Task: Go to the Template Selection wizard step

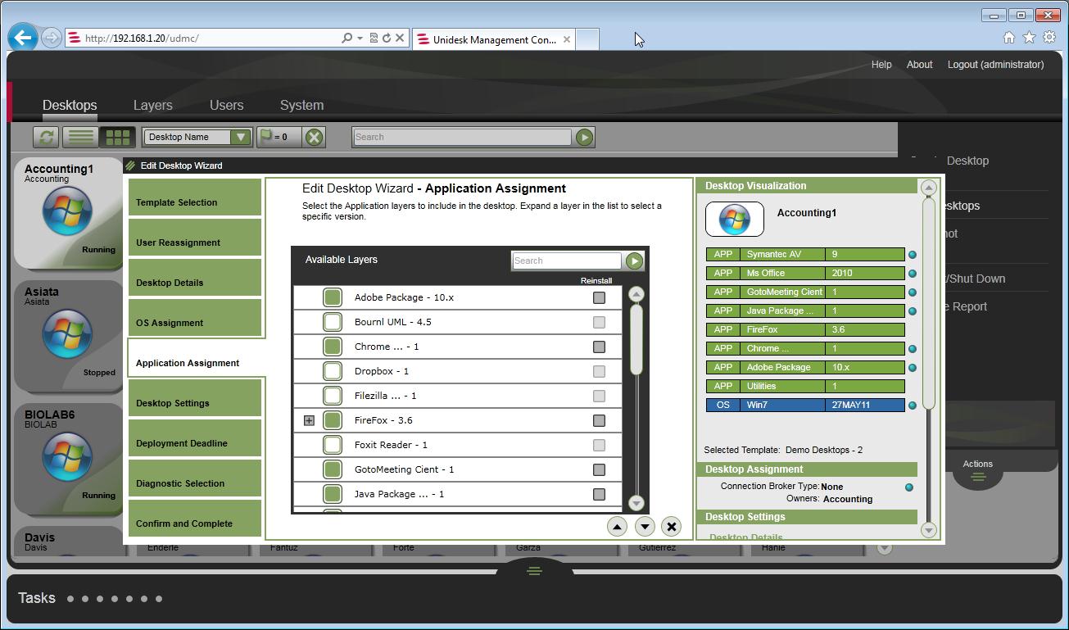Action: tap(195, 197)
